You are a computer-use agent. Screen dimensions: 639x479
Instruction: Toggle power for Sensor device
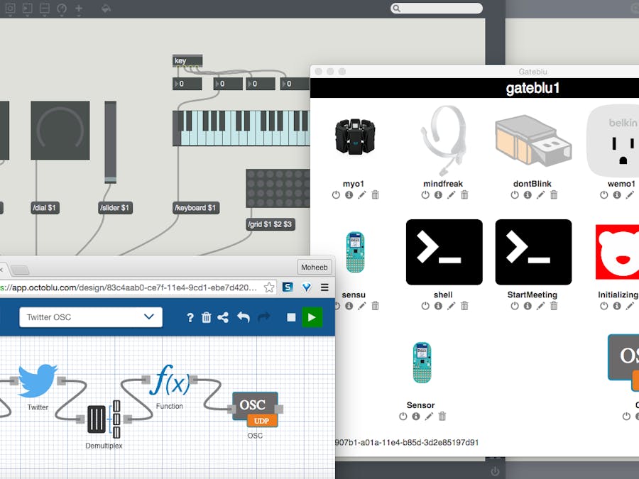pyautogui.click(x=403, y=417)
